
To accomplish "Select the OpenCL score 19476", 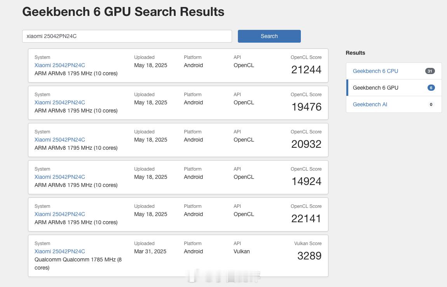I will pos(306,107).
